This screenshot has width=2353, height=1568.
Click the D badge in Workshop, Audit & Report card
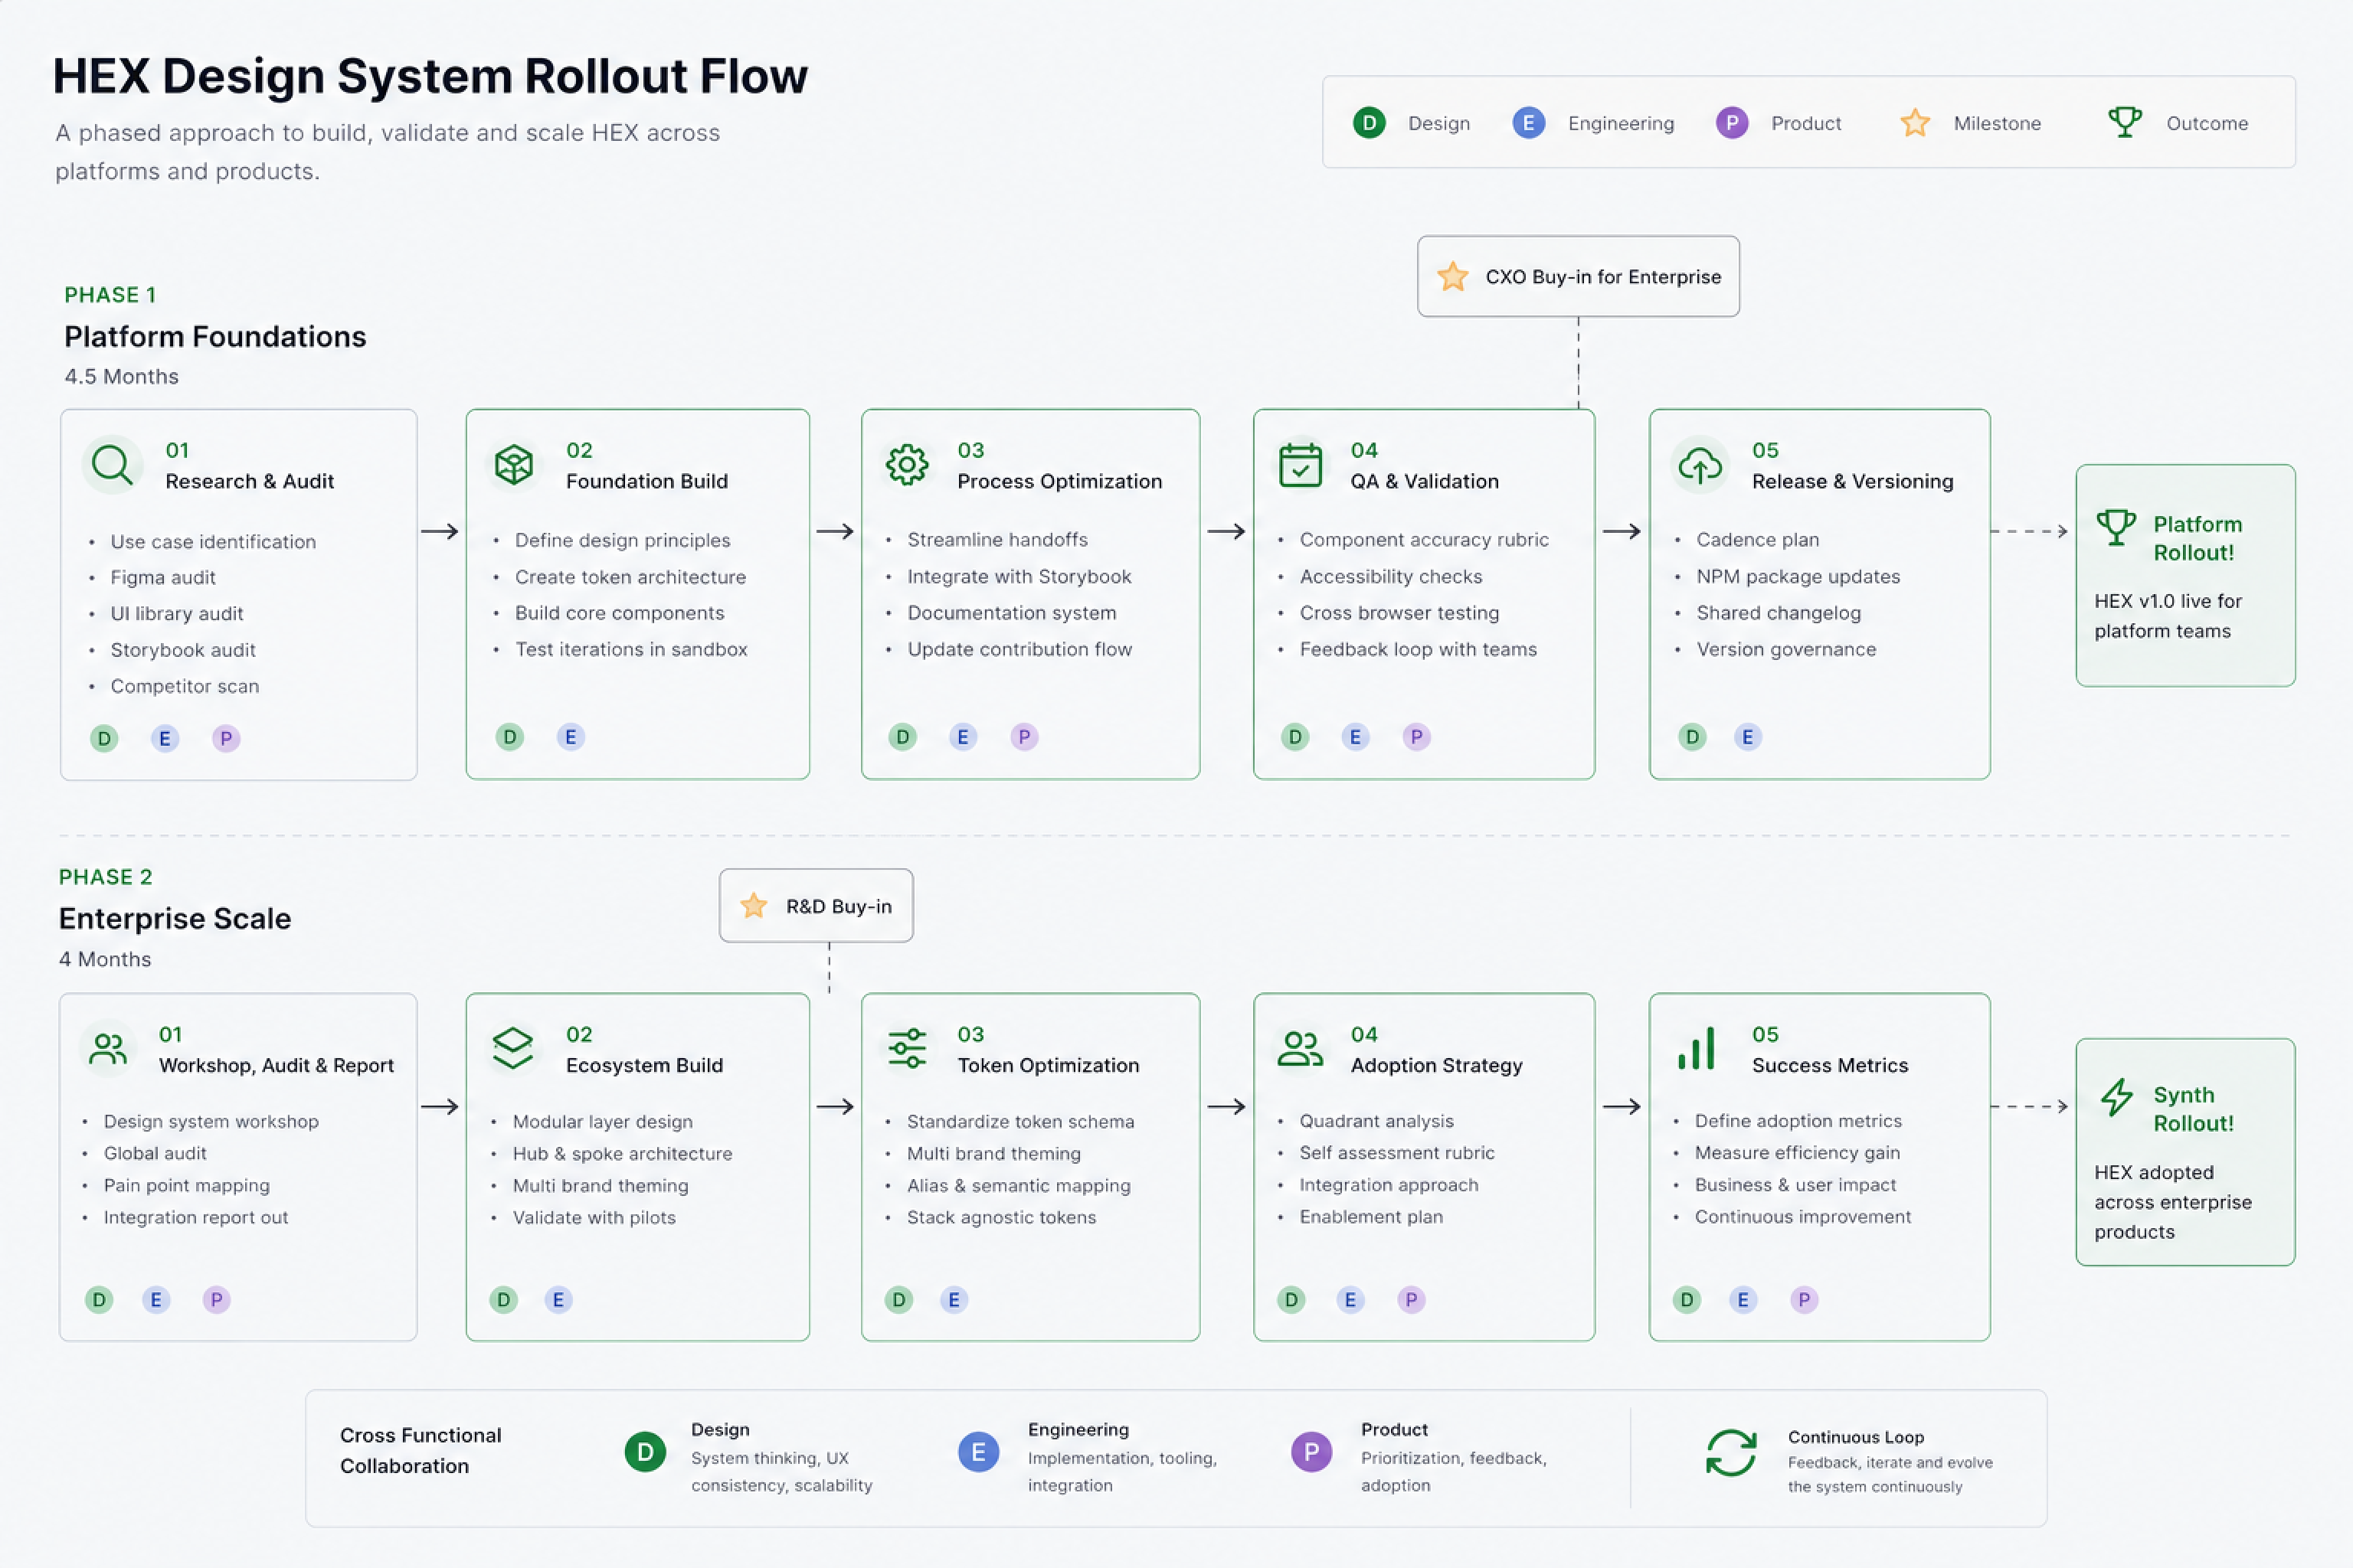pyautogui.click(x=99, y=1300)
